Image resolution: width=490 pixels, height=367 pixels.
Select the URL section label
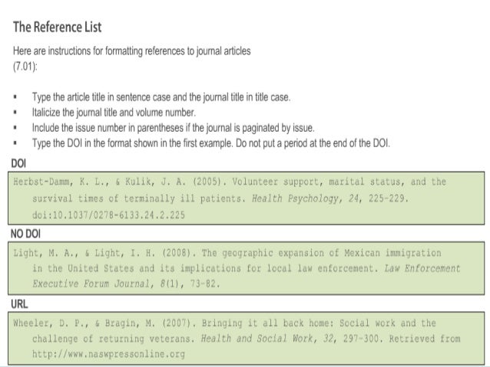click(x=19, y=304)
